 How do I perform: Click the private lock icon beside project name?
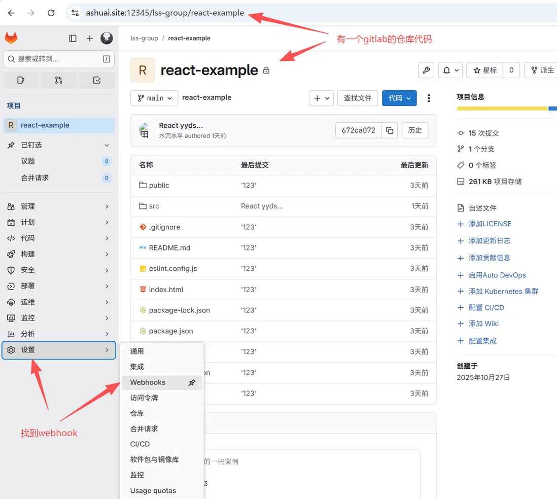(266, 70)
